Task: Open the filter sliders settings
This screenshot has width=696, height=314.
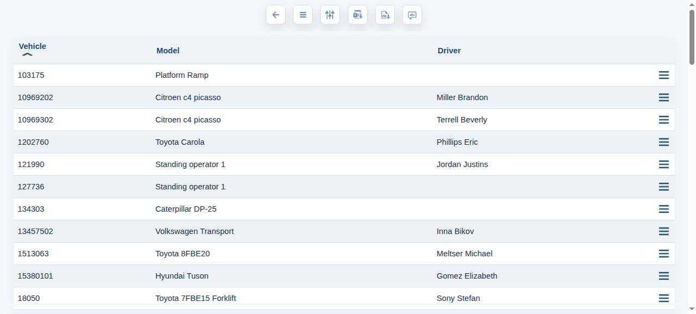Action: 330,15
